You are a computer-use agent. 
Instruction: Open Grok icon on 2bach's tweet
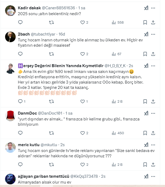coord(146,34)
